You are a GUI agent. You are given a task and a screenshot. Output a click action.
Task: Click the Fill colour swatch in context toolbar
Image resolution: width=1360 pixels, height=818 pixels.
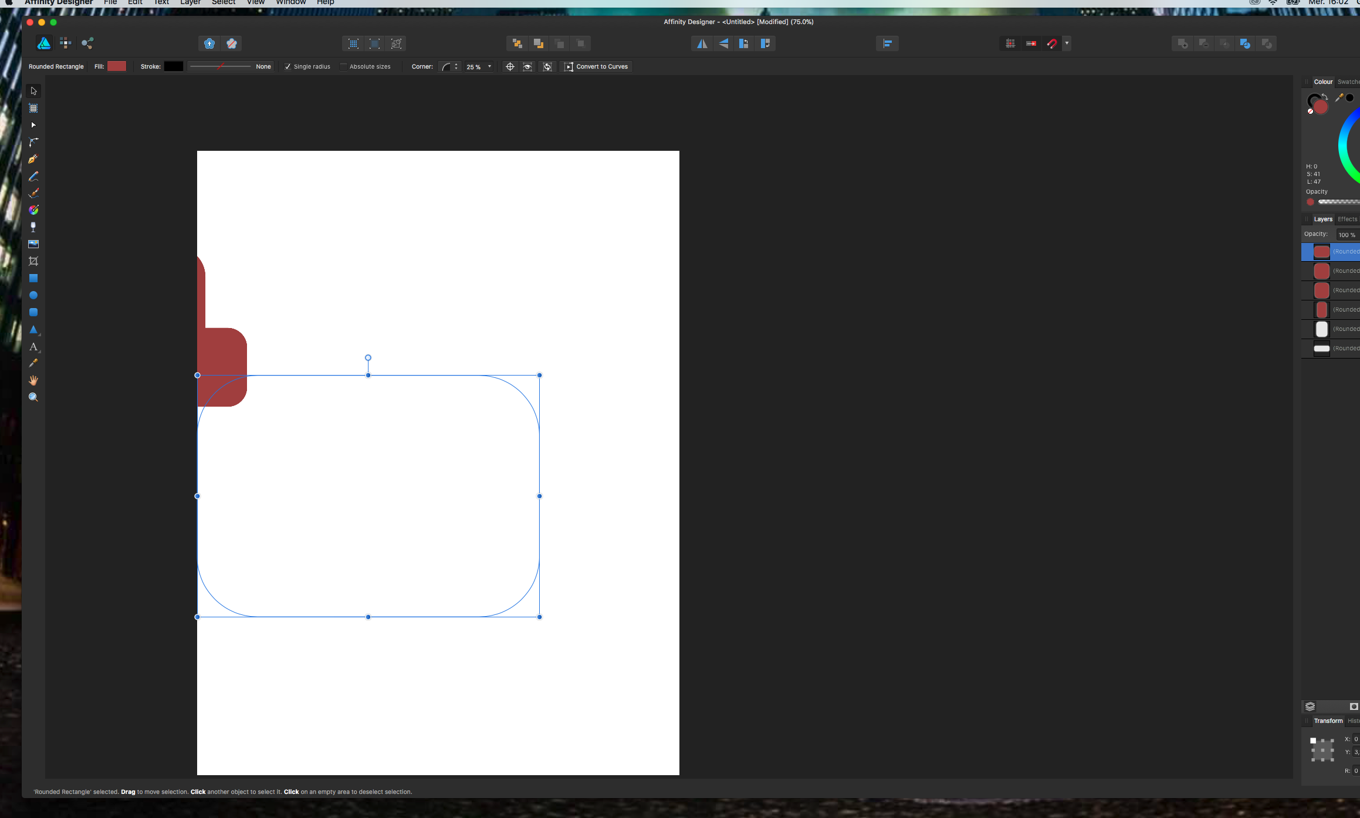coord(117,67)
